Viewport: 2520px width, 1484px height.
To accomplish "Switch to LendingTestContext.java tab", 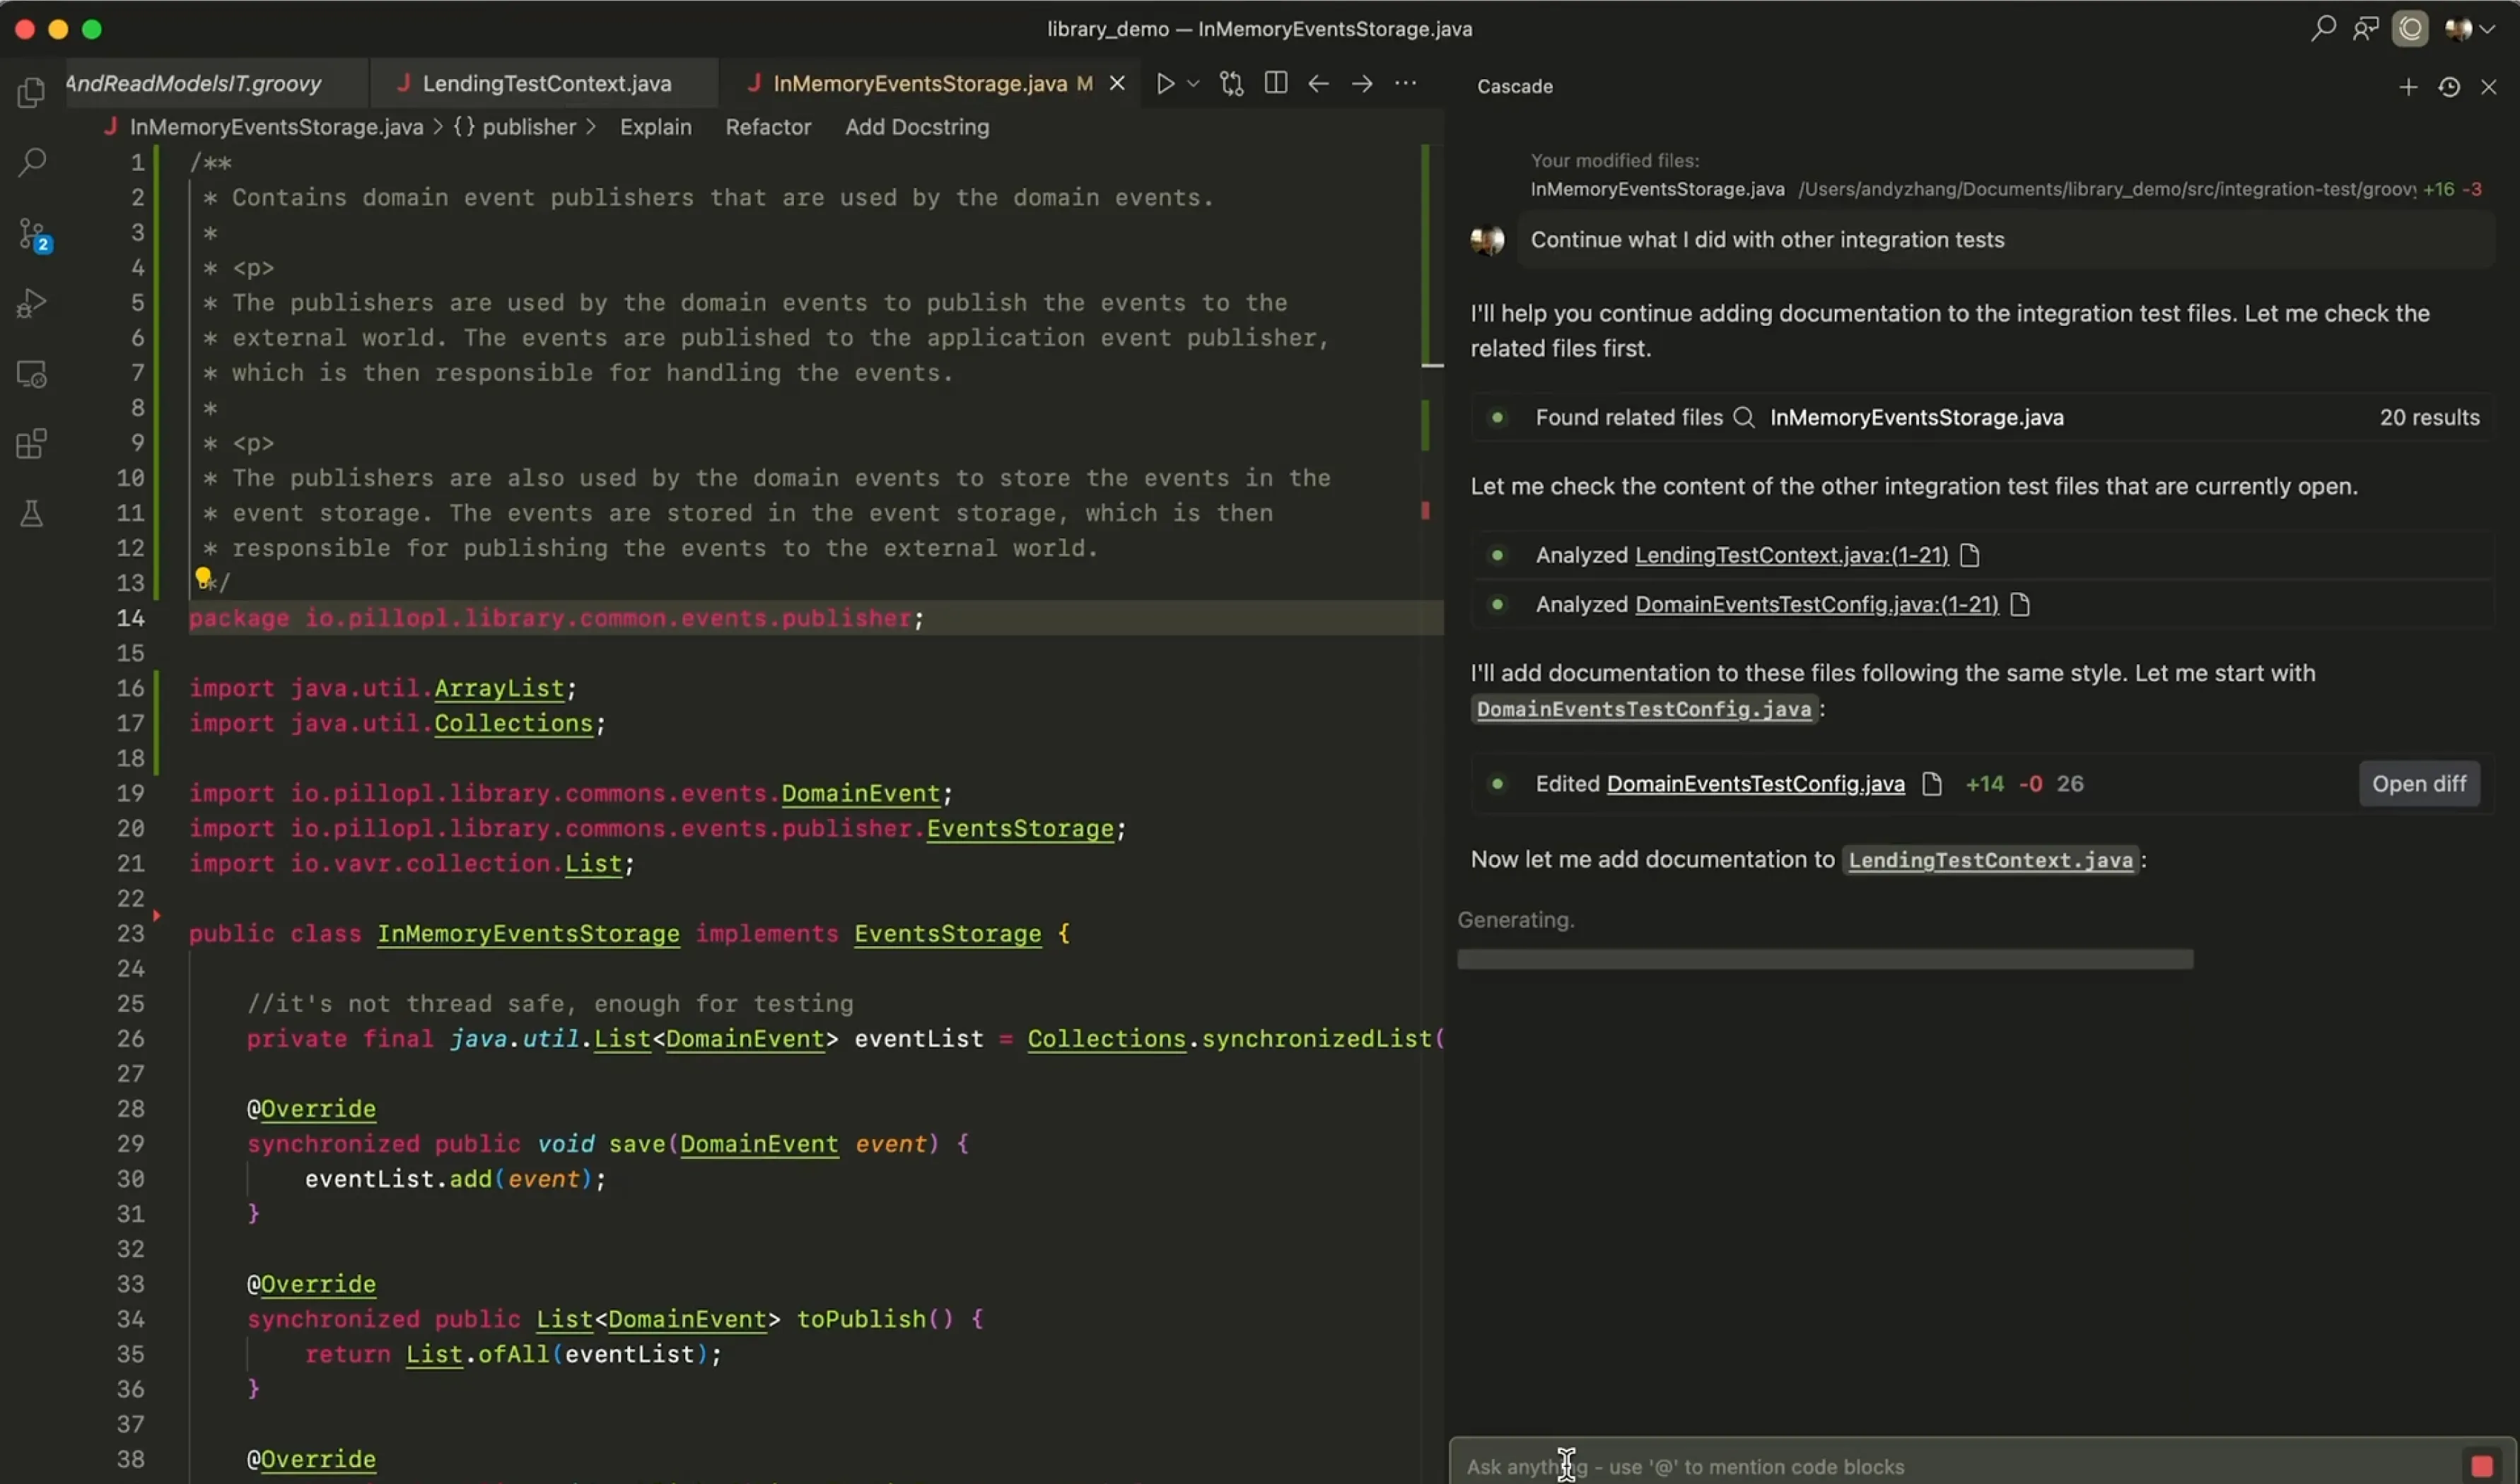I will (545, 83).
